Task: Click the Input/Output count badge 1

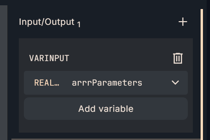Action: [79, 25]
